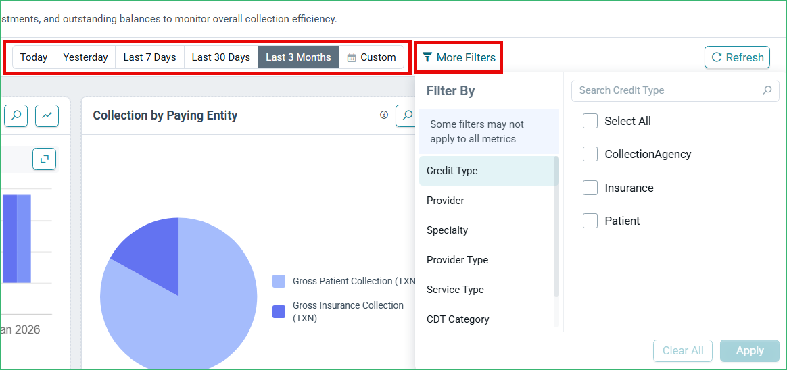Screen dimensions: 787x370
Task: Click the magnifier icon next to trend icon
Action: [16, 115]
